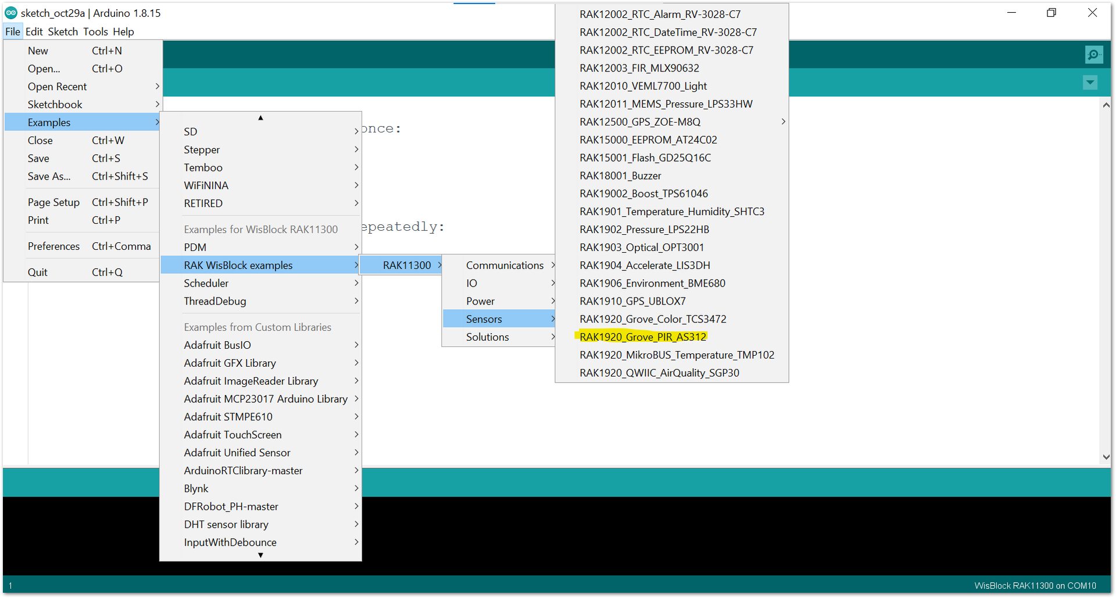Open Preferences from File menu

82,246
